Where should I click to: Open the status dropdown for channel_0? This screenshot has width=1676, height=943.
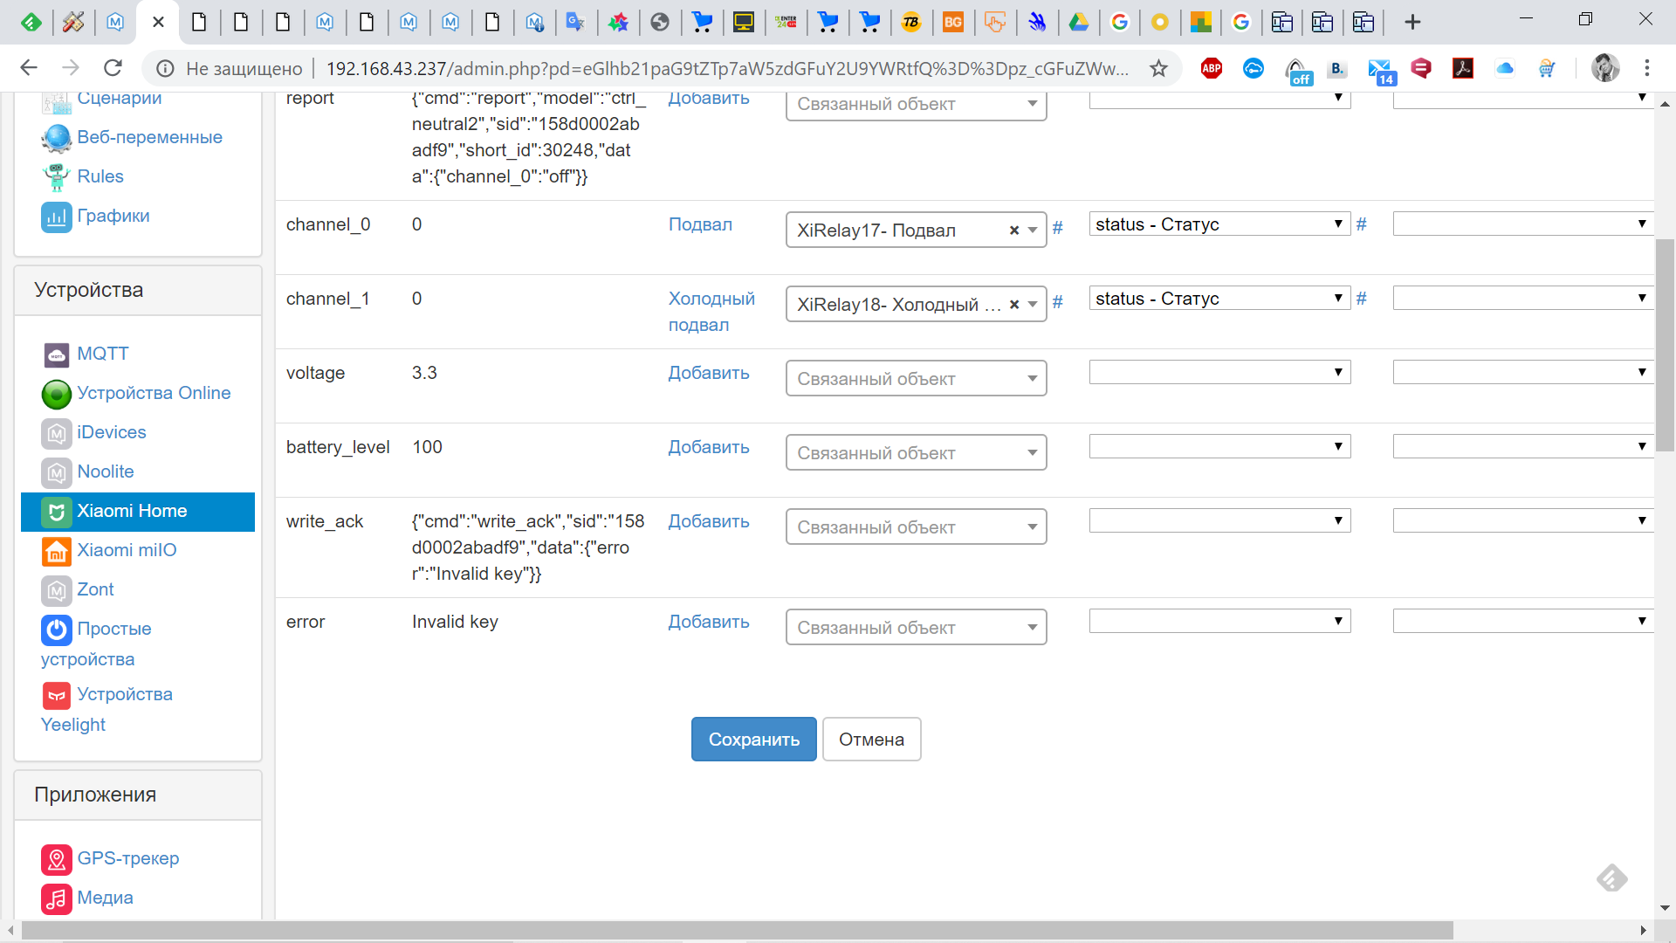(1219, 225)
